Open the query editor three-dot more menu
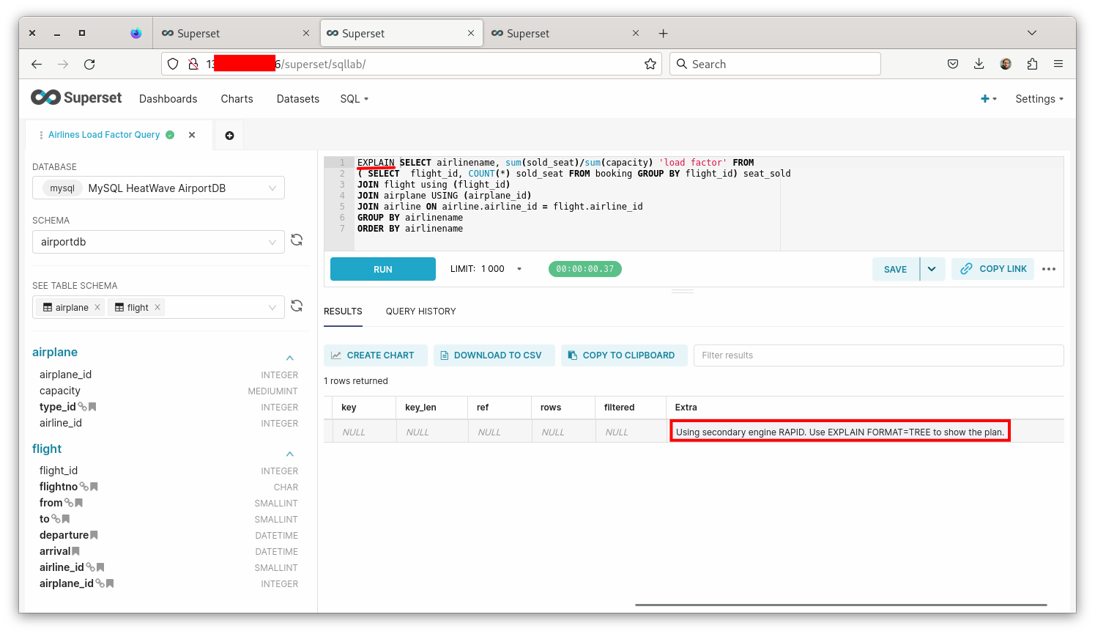Viewport: 1095px width, 634px height. click(1049, 269)
